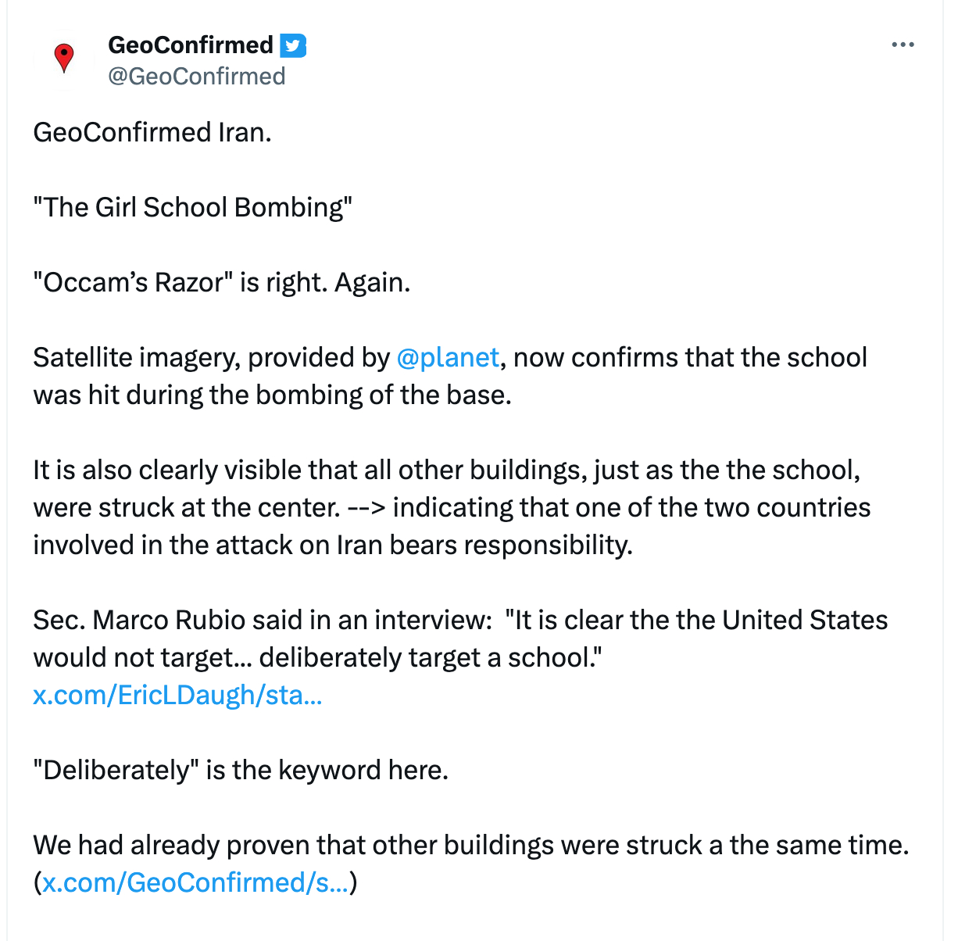
Task: Open the x.com/EricLDaugh status link
Action: pos(177,695)
